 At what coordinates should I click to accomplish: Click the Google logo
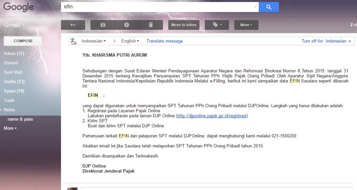click(18, 7)
